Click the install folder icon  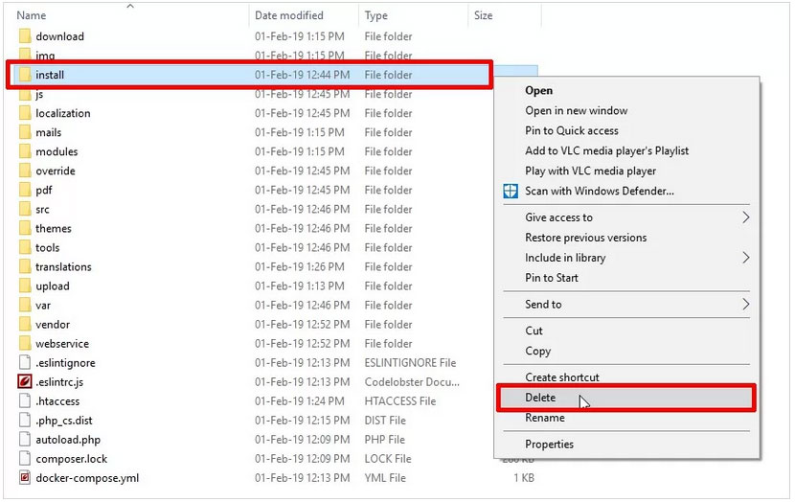pos(25,75)
